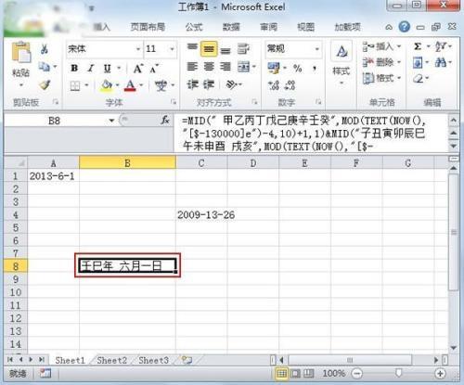Click the AutoSum sigma icon
This screenshot has height=385, width=464.
tap(418, 46)
